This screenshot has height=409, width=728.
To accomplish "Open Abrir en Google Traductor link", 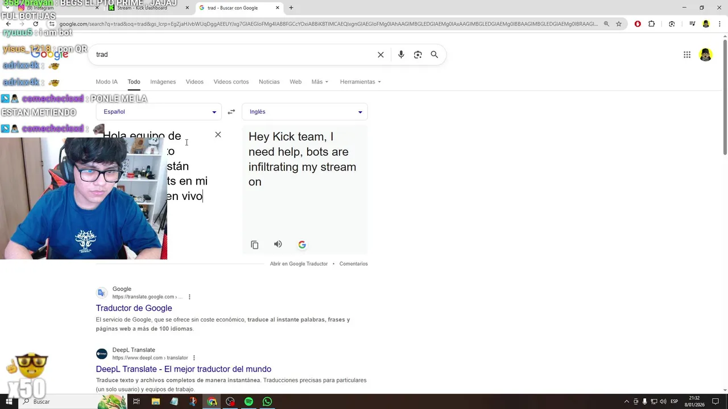I will pyautogui.click(x=299, y=264).
